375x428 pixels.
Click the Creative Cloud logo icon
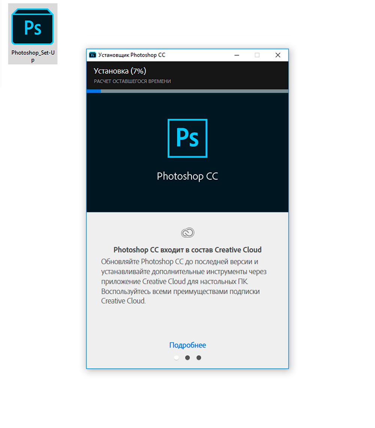pyautogui.click(x=187, y=233)
